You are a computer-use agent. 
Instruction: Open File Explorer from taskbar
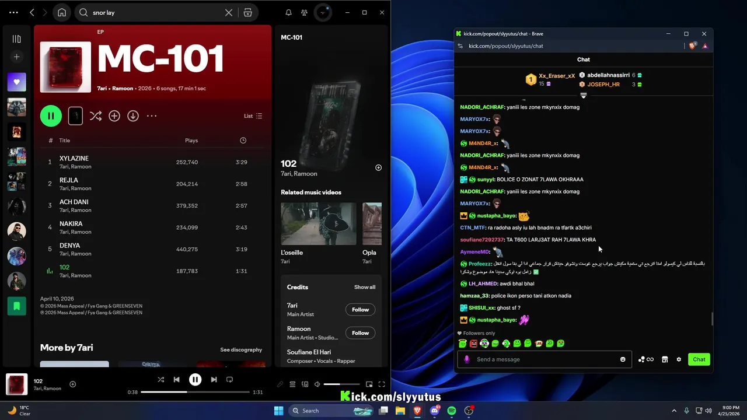tap(400, 411)
